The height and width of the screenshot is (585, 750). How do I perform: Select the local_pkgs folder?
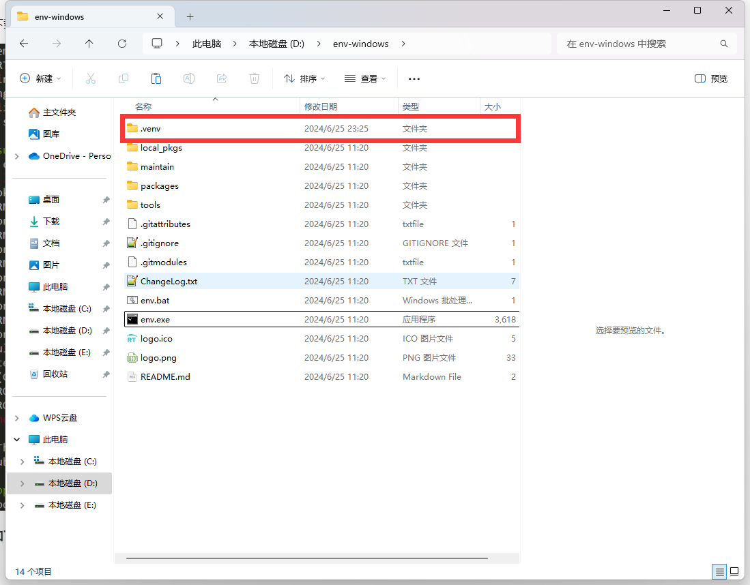(x=321, y=148)
